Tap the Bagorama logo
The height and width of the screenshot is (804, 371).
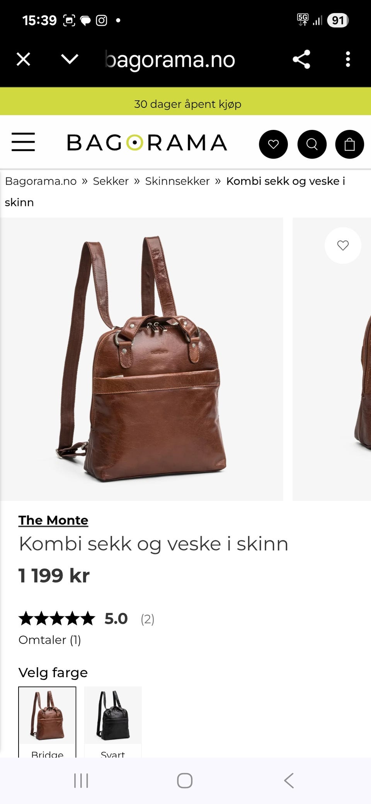[147, 143]
